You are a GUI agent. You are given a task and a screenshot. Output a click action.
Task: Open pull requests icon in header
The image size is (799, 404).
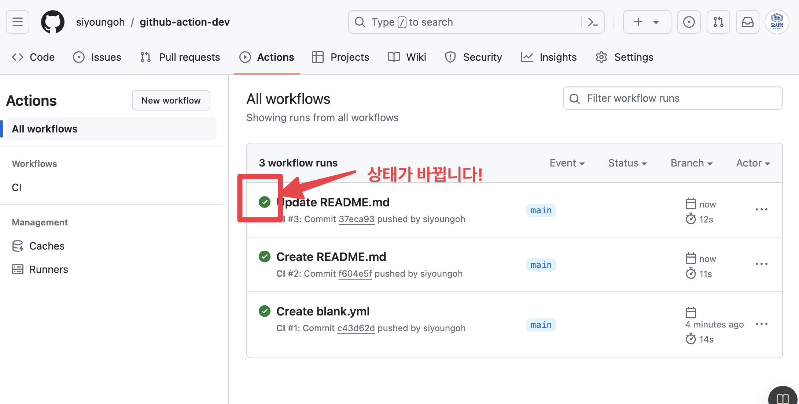tap(718, 22)
